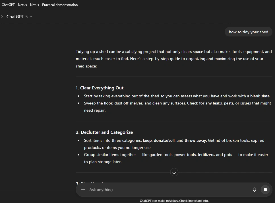Click the bullet beginning 'Sweep the floor'
275x203 pixels.
(x=177, y=103)
